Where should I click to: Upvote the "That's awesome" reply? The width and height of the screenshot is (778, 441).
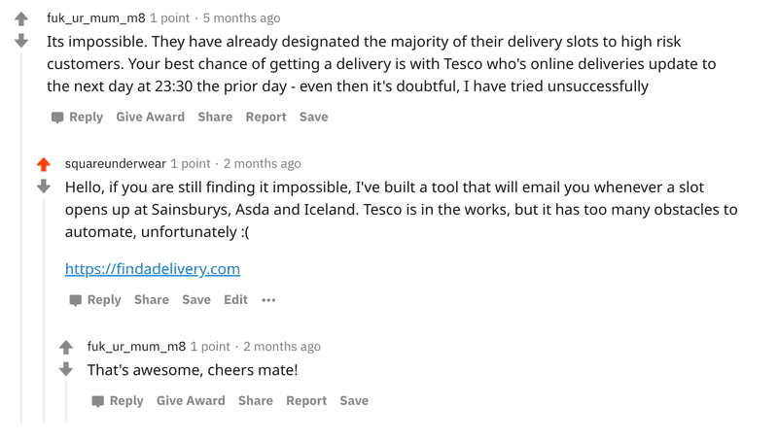[x=66, y=347]
